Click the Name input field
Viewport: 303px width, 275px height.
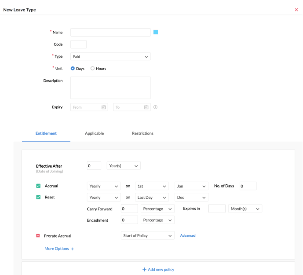point(110,32)
